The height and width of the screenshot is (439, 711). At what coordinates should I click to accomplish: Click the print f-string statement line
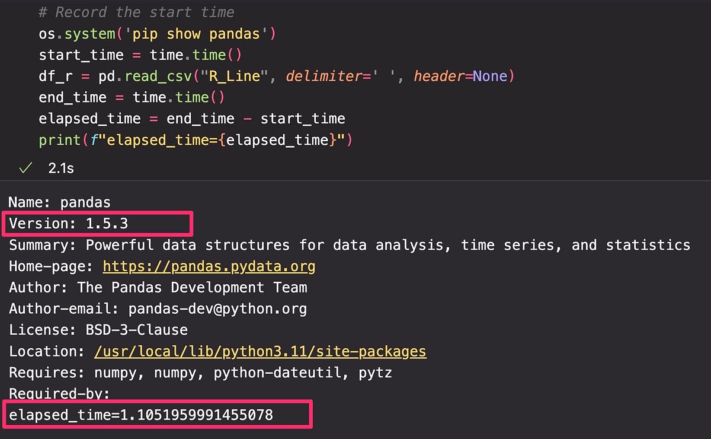point(196,140)
